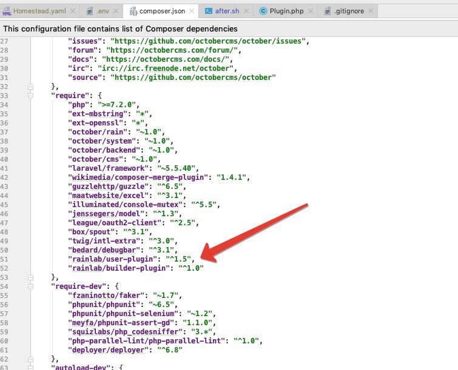Switch to the Homestead.yaml tab
The width and height of the screenshot is (458, 370).
pos(39,11)
